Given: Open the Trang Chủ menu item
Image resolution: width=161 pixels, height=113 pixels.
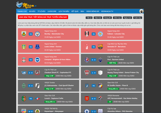Looking at the screenshot, I should [x=22, y=11].
